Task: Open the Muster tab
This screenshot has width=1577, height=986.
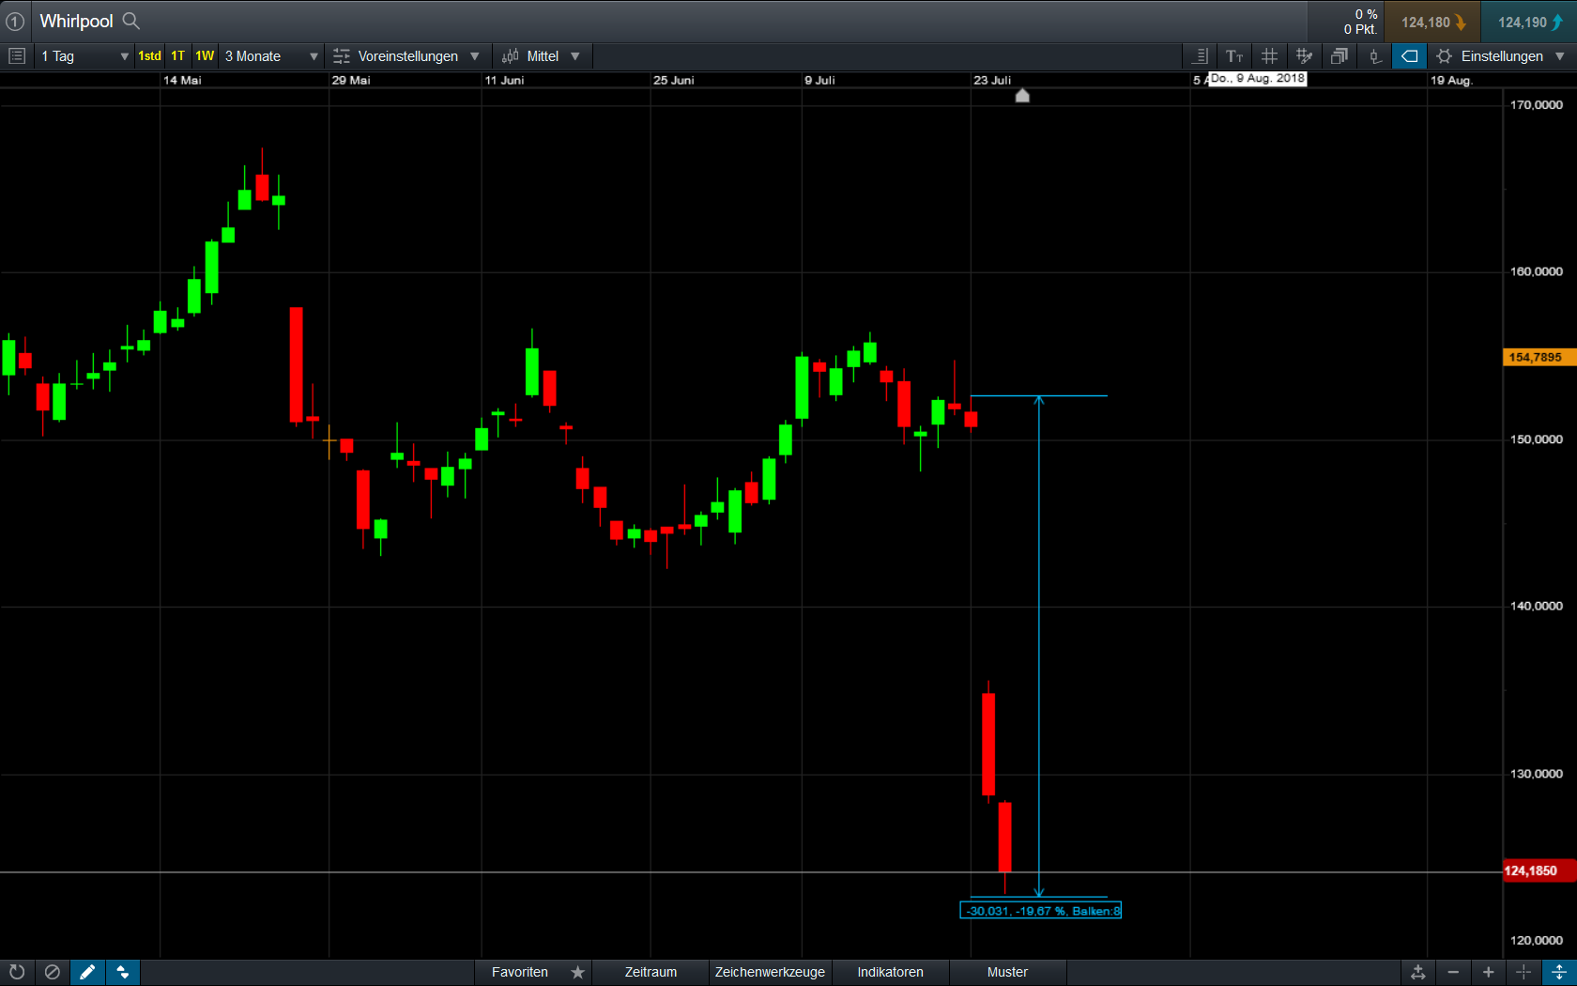Action: tap(1007, 972)
